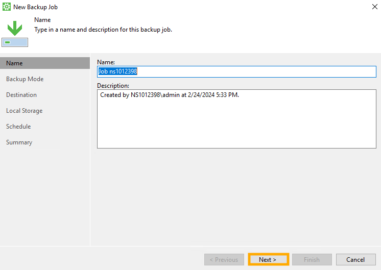Click the green backup arrow icon
Viewport: 381px width, 270px height.
tap(14, 29)
